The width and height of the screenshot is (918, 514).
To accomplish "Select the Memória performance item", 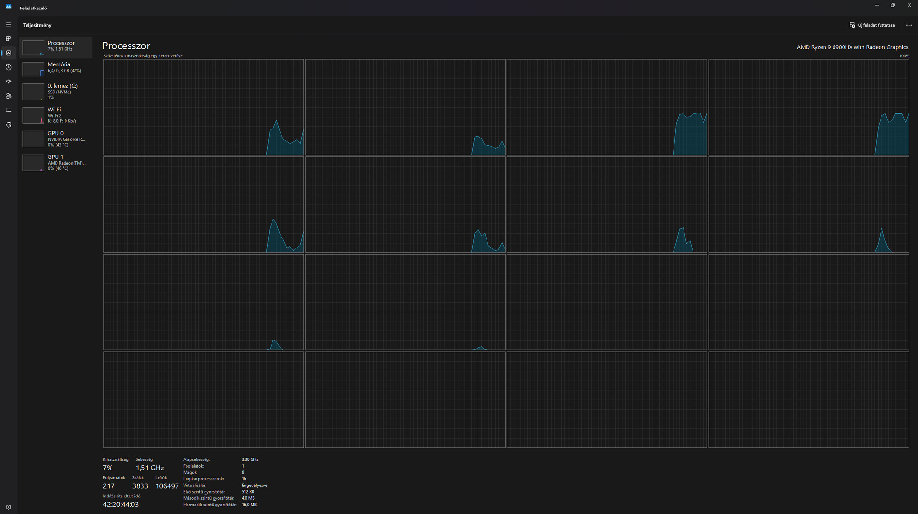I will pos(56,68).
